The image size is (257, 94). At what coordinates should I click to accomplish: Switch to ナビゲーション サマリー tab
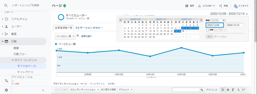pos(89,28)
